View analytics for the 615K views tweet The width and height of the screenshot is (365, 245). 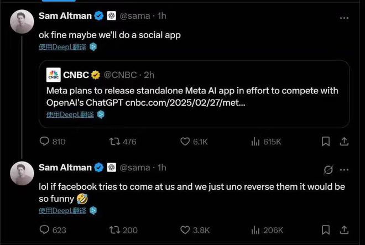pos(255,142)
